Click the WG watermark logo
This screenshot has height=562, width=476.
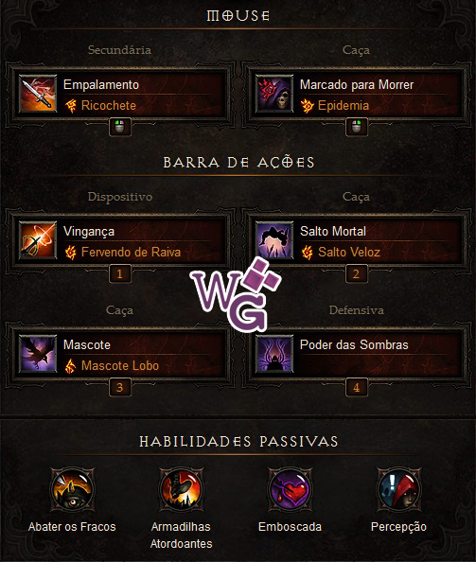click(x=237, y=295)
